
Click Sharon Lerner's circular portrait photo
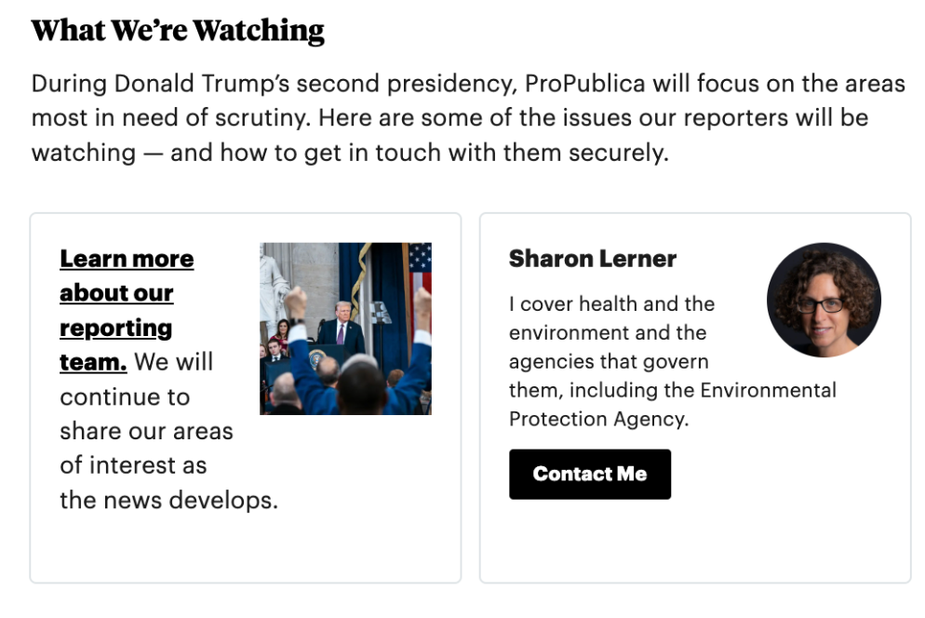823,300
